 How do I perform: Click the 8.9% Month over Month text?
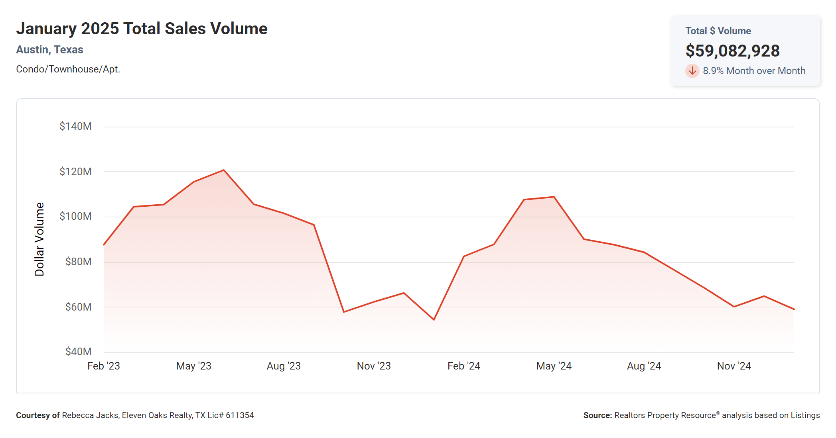[x=754, y=71]
